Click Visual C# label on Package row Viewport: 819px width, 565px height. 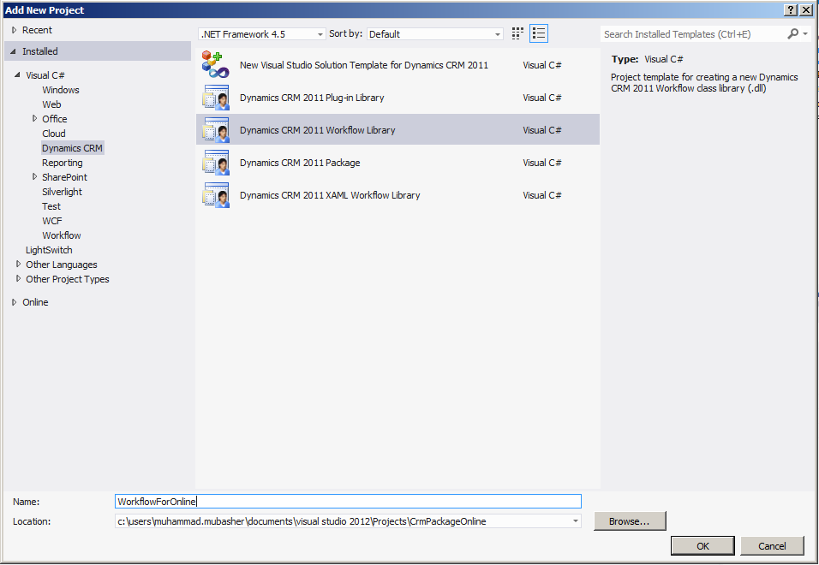[542, 163]
